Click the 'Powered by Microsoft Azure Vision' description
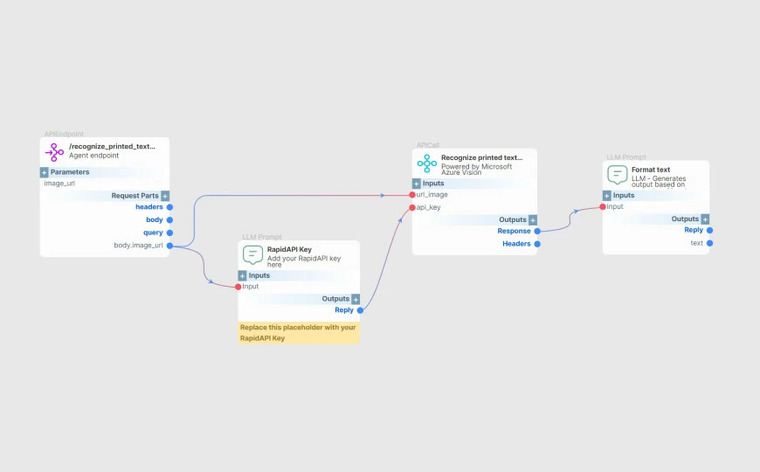Screen dimensions: 760x472 [476, 170]
